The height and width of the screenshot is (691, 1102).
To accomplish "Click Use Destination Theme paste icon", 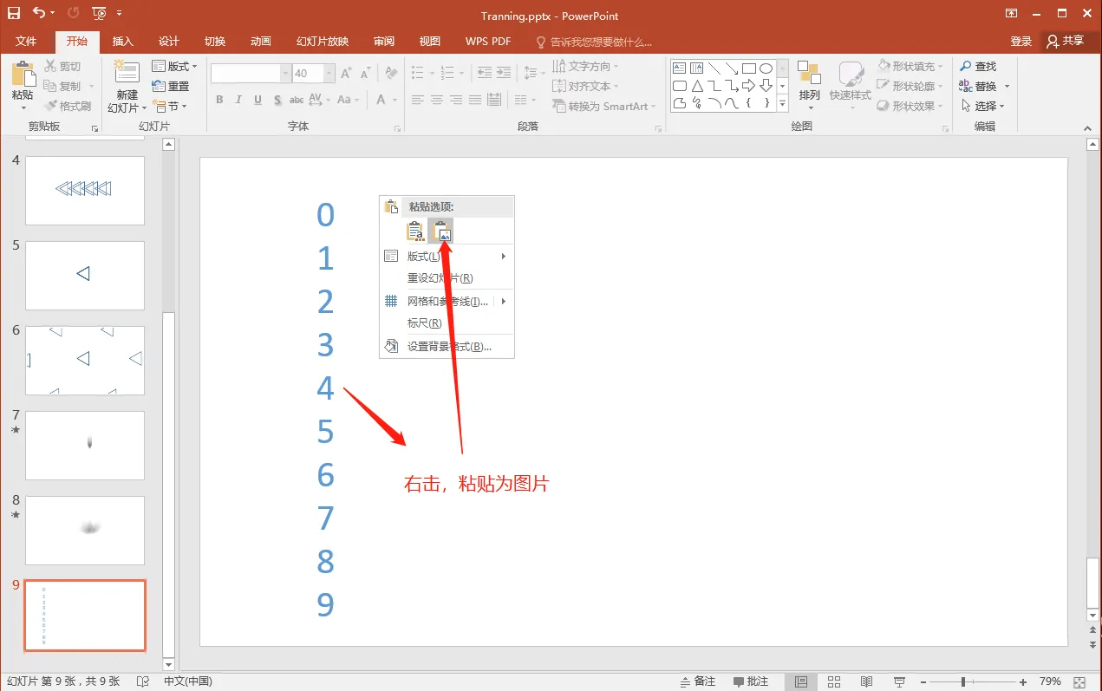I will 416,231.
